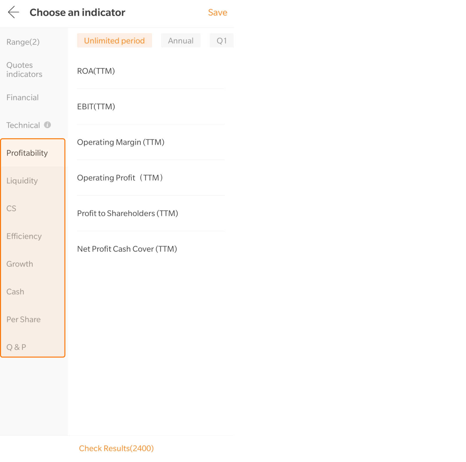This screenshot has height=462, width=466.
Task: Choose the Per Share category
Action: (x=24, y=319)
